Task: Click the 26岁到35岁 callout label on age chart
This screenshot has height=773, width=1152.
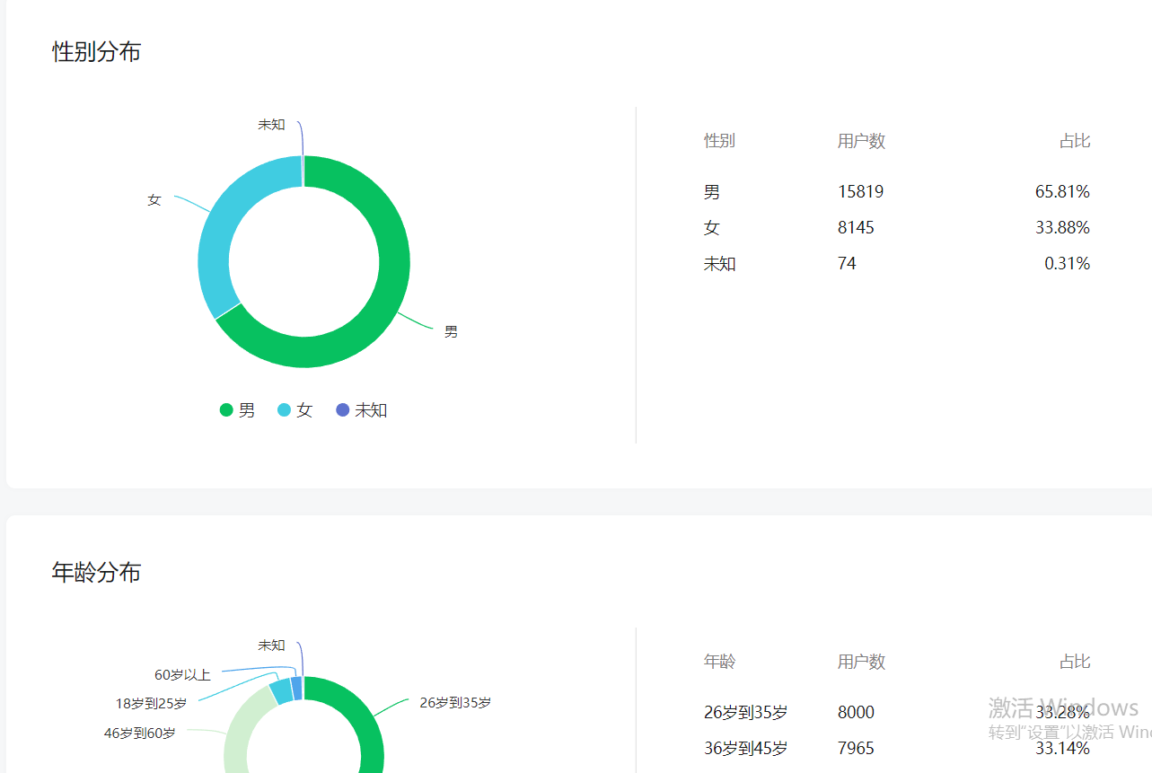Action: pos(455,703)
